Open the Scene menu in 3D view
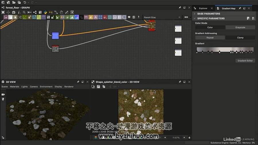This screenshot has width=258, height=145. point(5,87)
